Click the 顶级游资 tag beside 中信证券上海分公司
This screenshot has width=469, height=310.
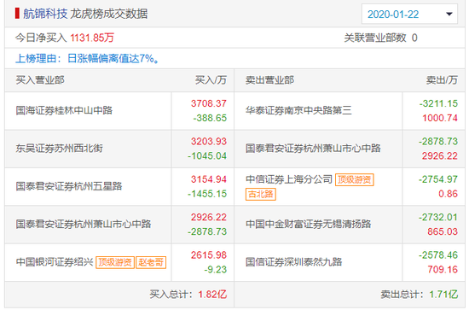tap(355, 179)
